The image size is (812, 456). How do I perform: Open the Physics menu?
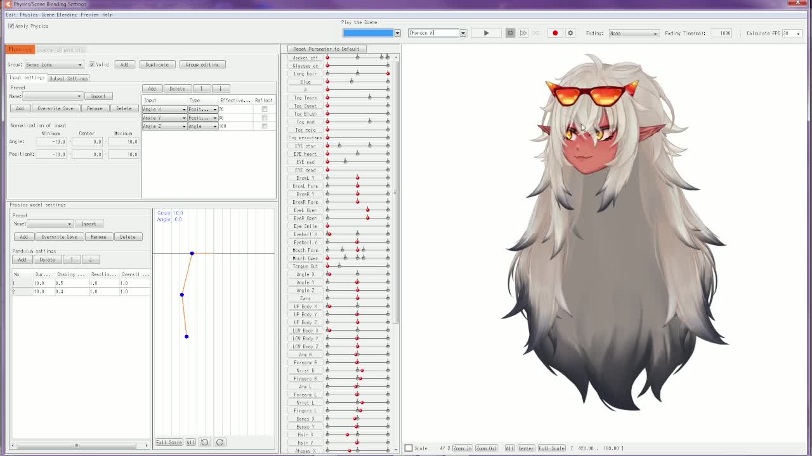click(x=29, y=15)
